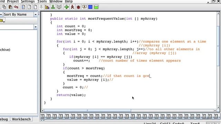Open the Project menu
The height and width of the screenshot is (124, 221).
point(13,1)
